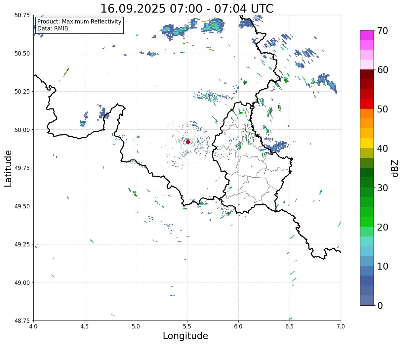Click colorbar tick label 10

pyautogui.click(x=383, y=266)
